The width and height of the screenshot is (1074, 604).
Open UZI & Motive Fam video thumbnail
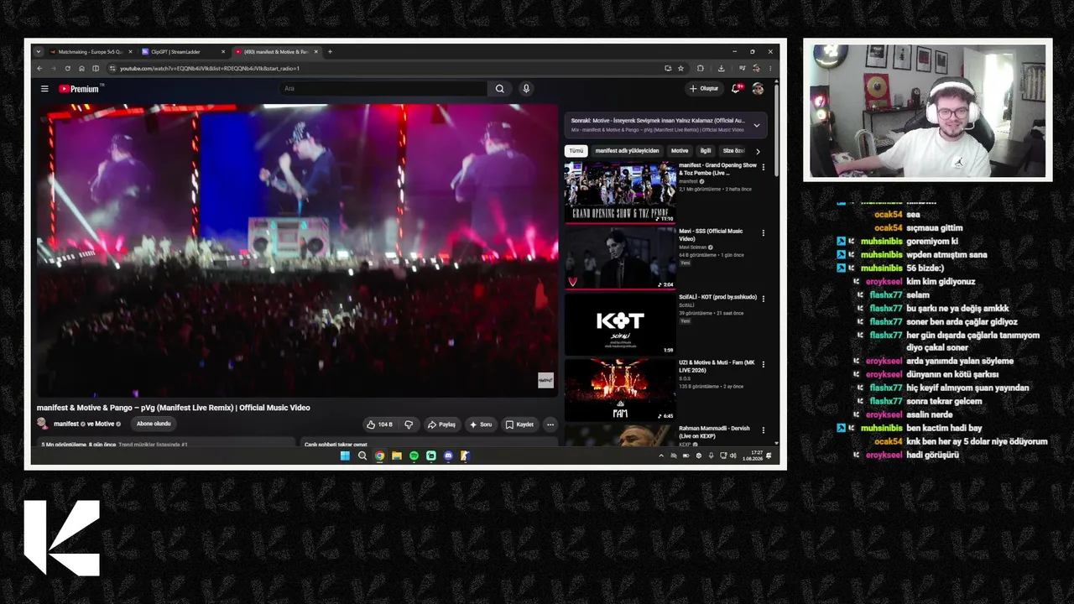click(x=620, y=389)
